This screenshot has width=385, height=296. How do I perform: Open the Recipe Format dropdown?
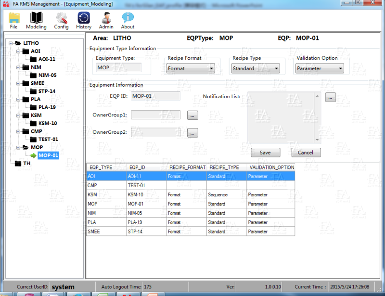[191, 68]
